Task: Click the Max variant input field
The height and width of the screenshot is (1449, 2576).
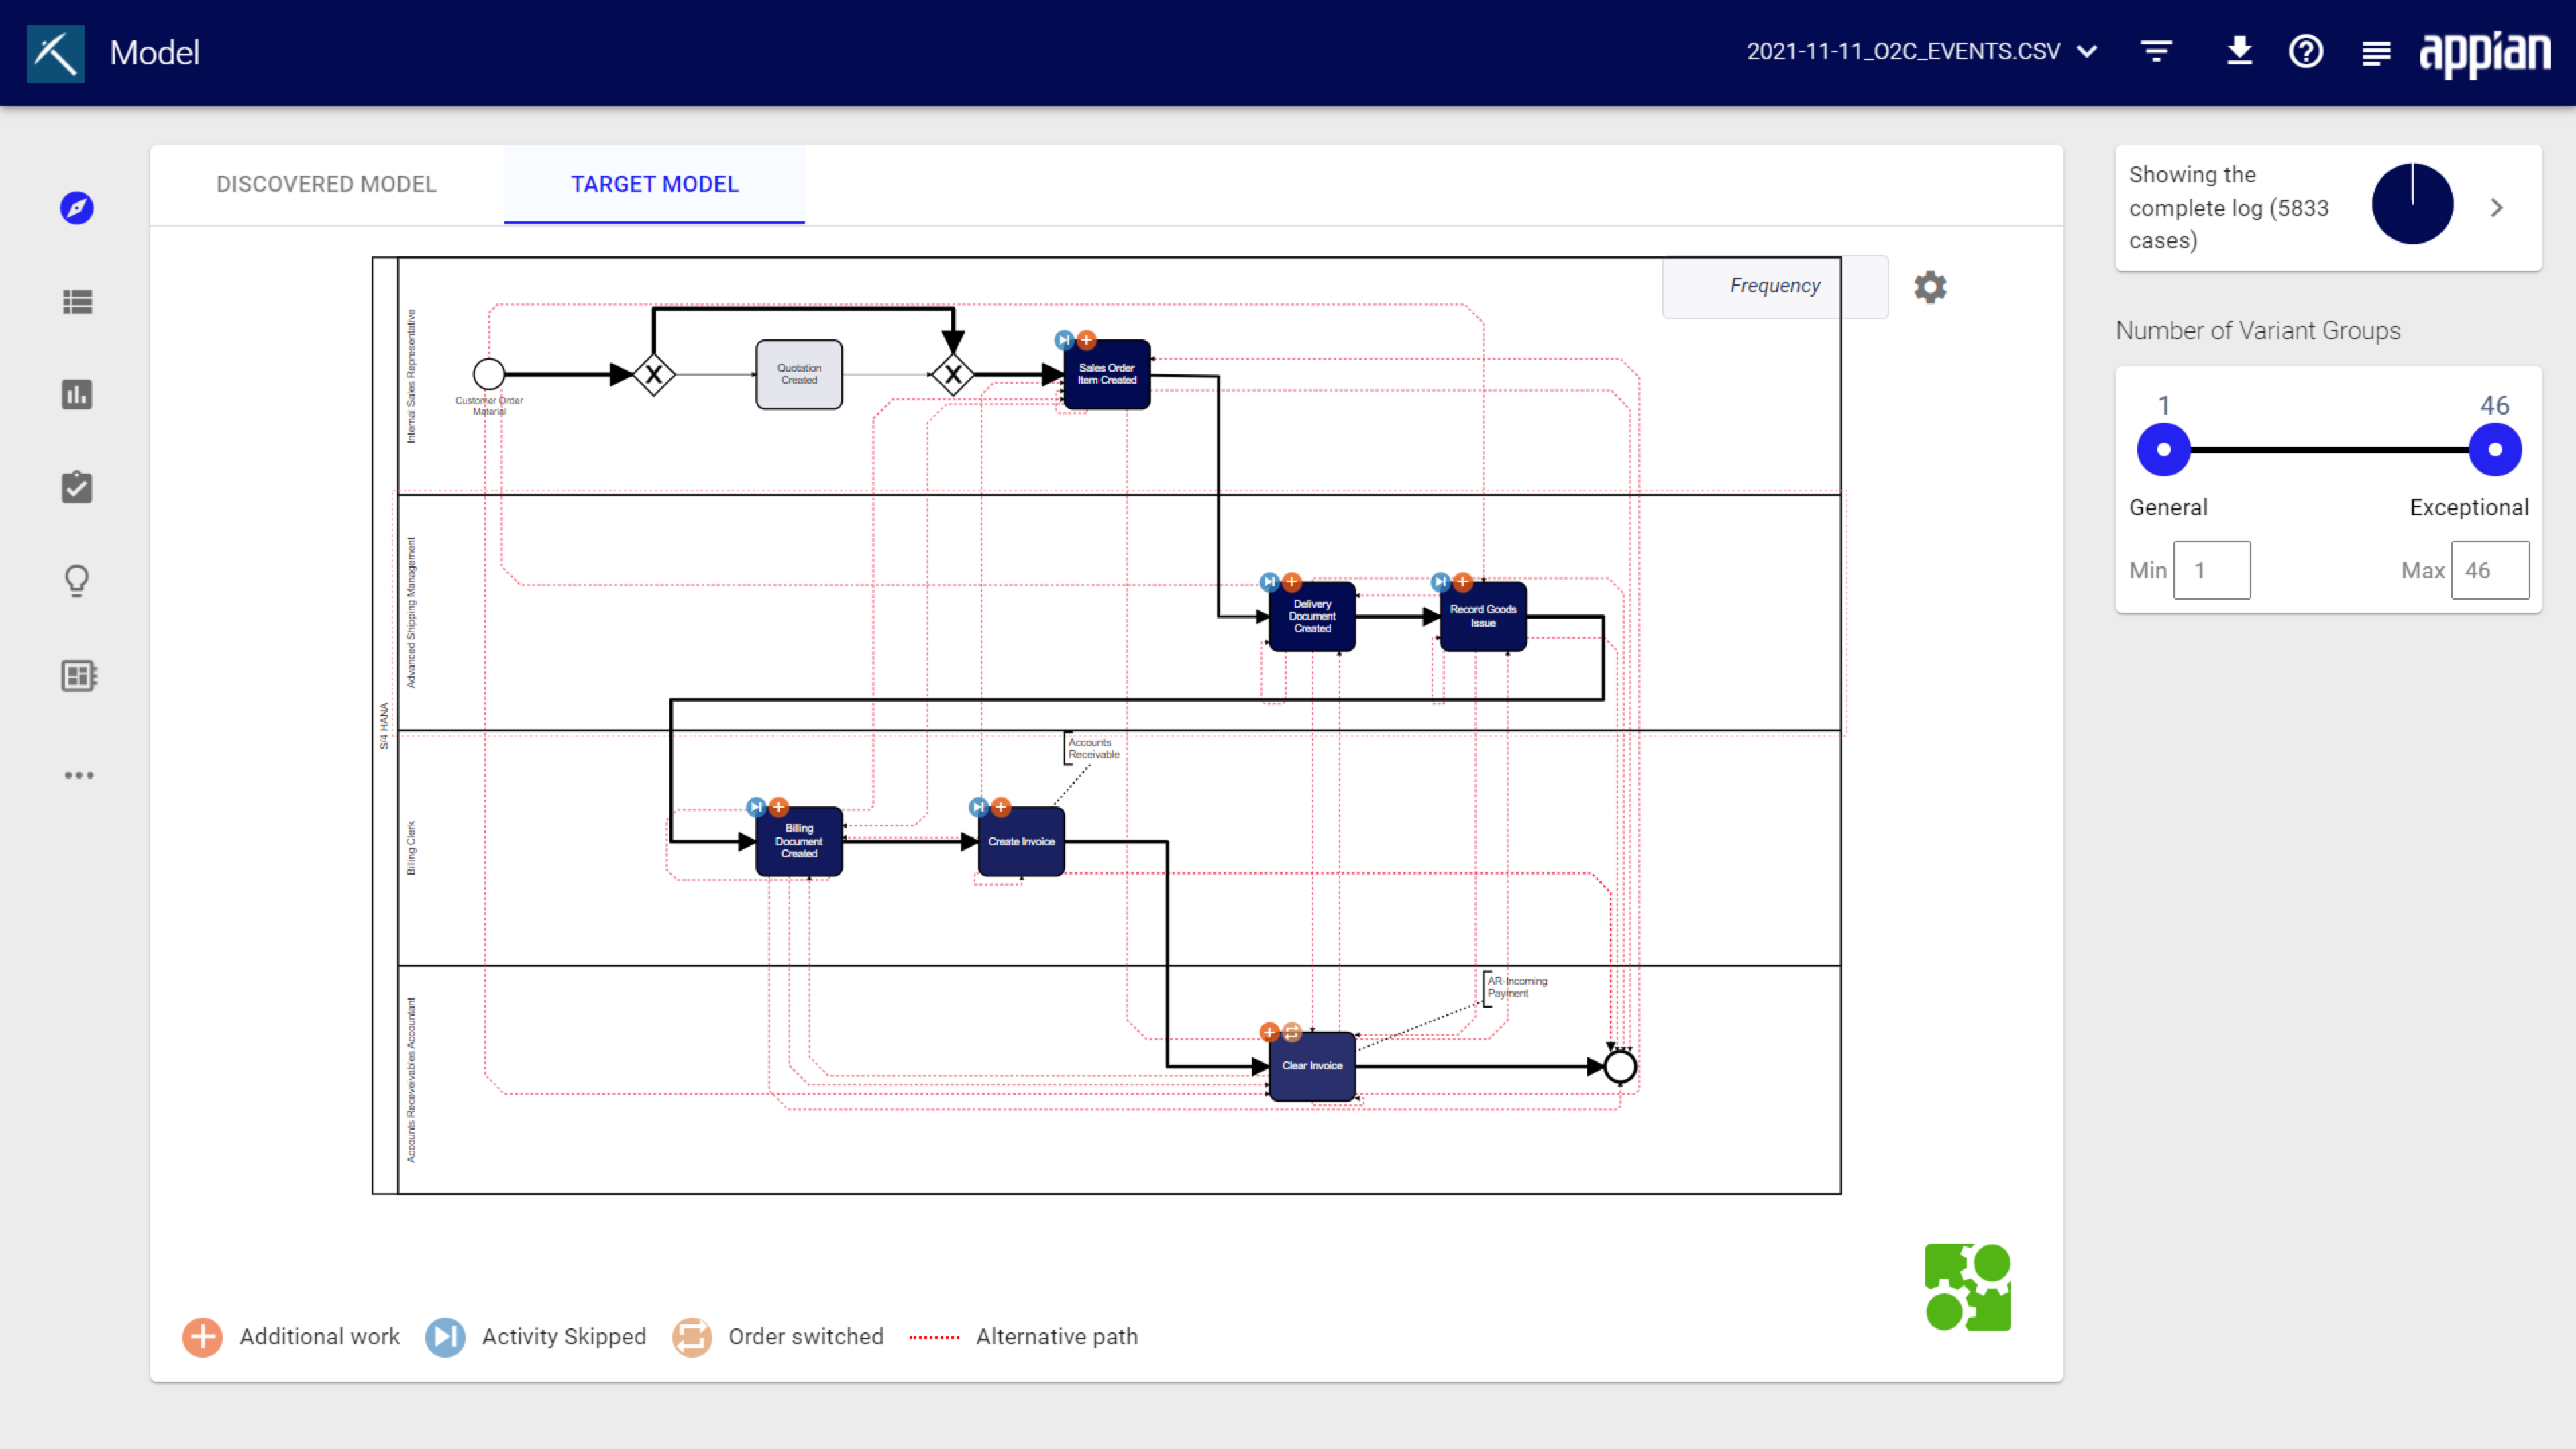Action: pos(2489,570)
